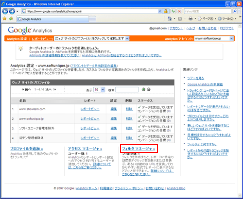Click the light bulb tip icon
This screenshot has height=199, width=243.
21,49
